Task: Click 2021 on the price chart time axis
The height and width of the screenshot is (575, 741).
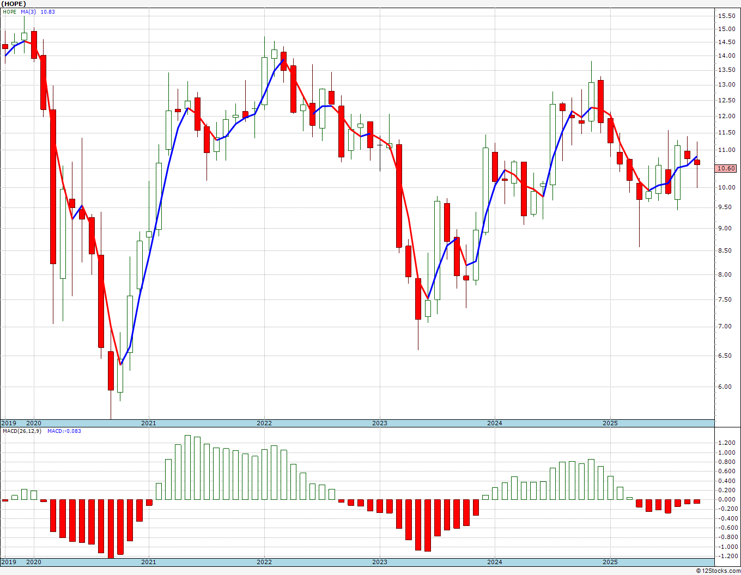Action: (x=149, y=423)
